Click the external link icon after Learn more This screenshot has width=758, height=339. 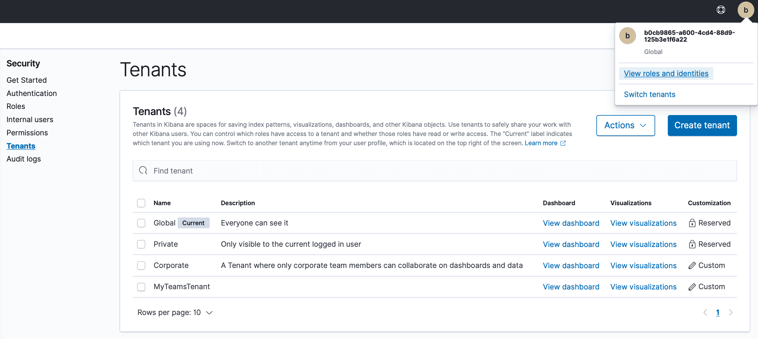pos(563,143)
